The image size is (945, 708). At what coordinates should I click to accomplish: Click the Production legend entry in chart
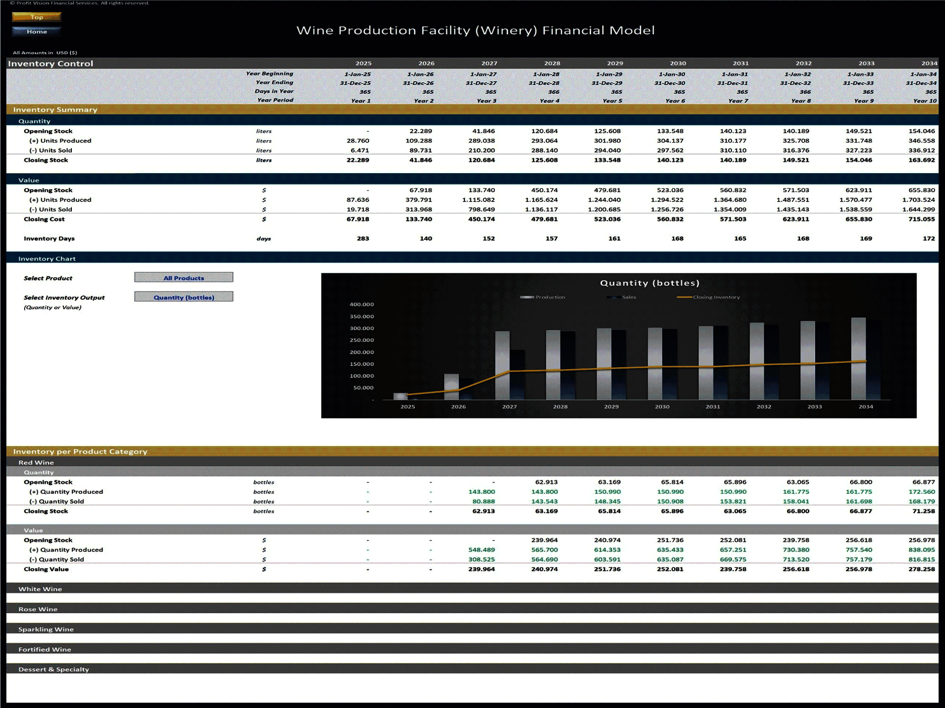(543, 297)
